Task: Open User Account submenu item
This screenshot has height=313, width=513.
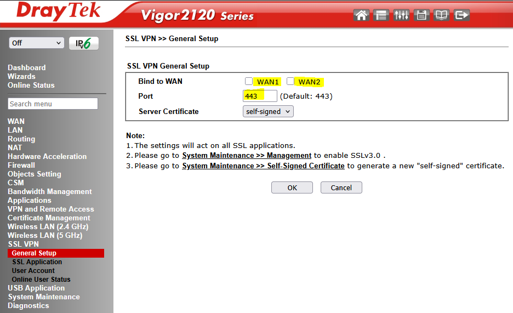Action: [x=33, y=271]
